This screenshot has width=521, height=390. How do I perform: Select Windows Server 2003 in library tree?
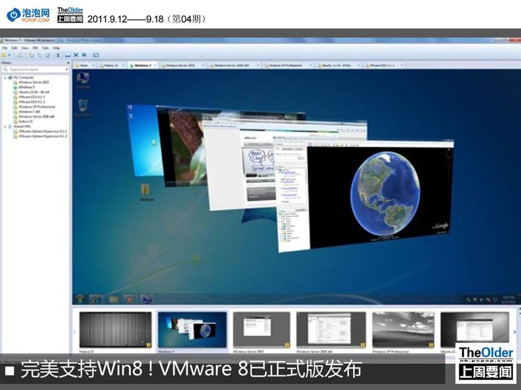click(31, 82)
